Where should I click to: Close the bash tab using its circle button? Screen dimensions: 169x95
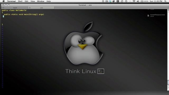click(3, 8)
